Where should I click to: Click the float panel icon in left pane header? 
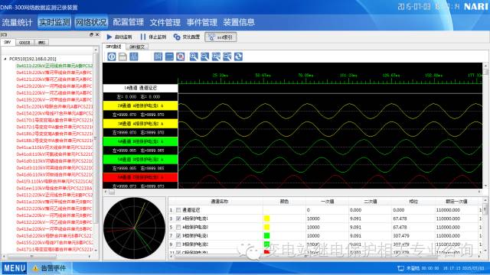point(91,34)
